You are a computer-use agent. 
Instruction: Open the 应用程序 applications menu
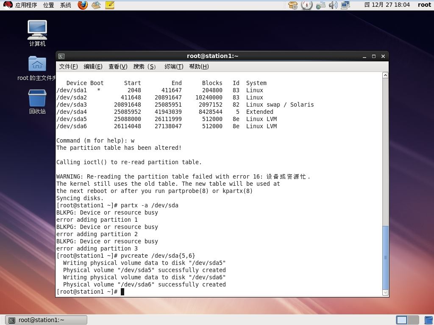26,5
